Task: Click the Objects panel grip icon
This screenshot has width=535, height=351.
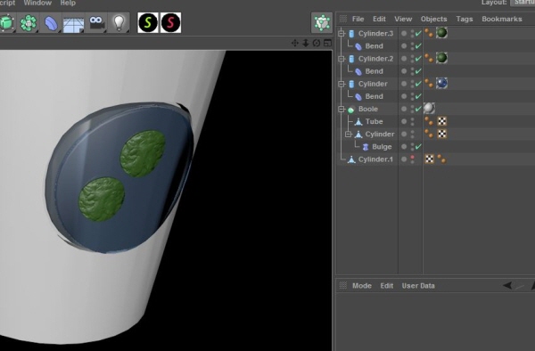Action: click(343, 19)
